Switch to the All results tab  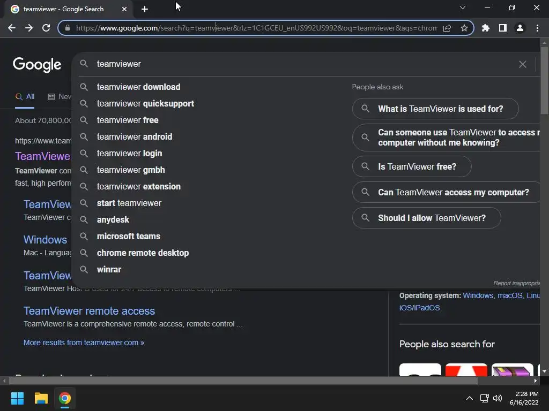click(25, 97)
